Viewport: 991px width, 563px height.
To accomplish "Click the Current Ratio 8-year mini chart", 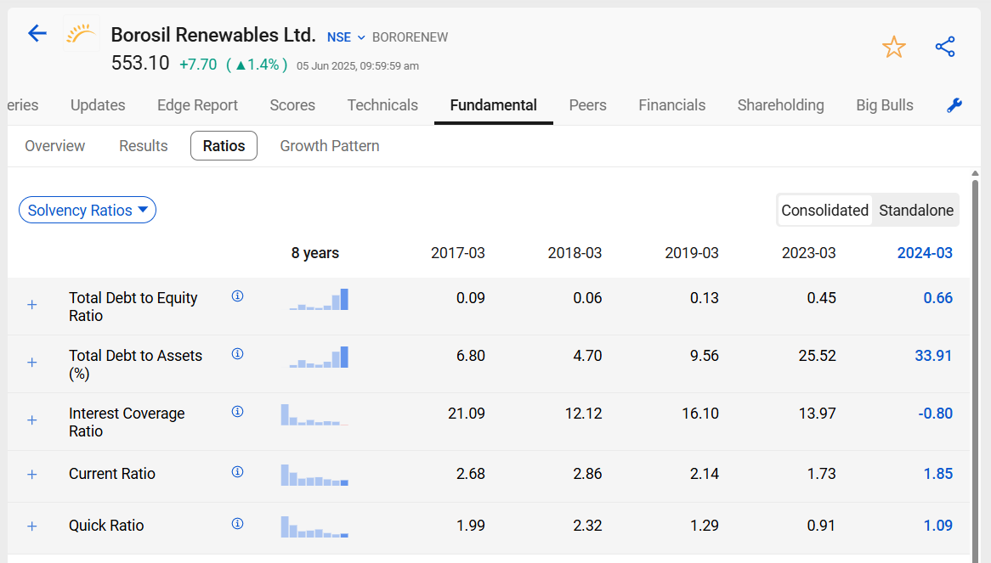I will coord(315,475).
